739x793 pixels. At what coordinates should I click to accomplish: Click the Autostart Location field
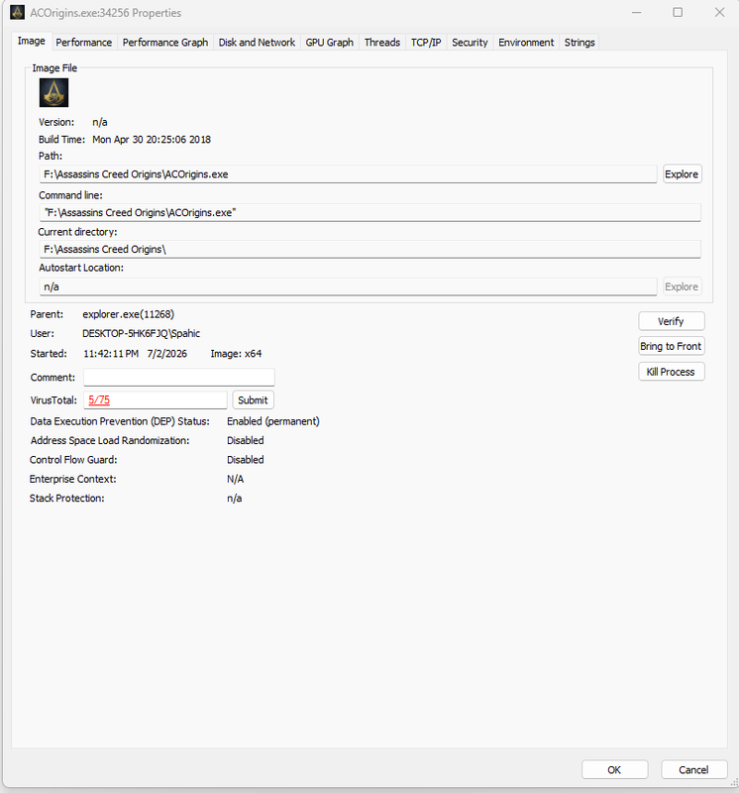tap(348, 286)
